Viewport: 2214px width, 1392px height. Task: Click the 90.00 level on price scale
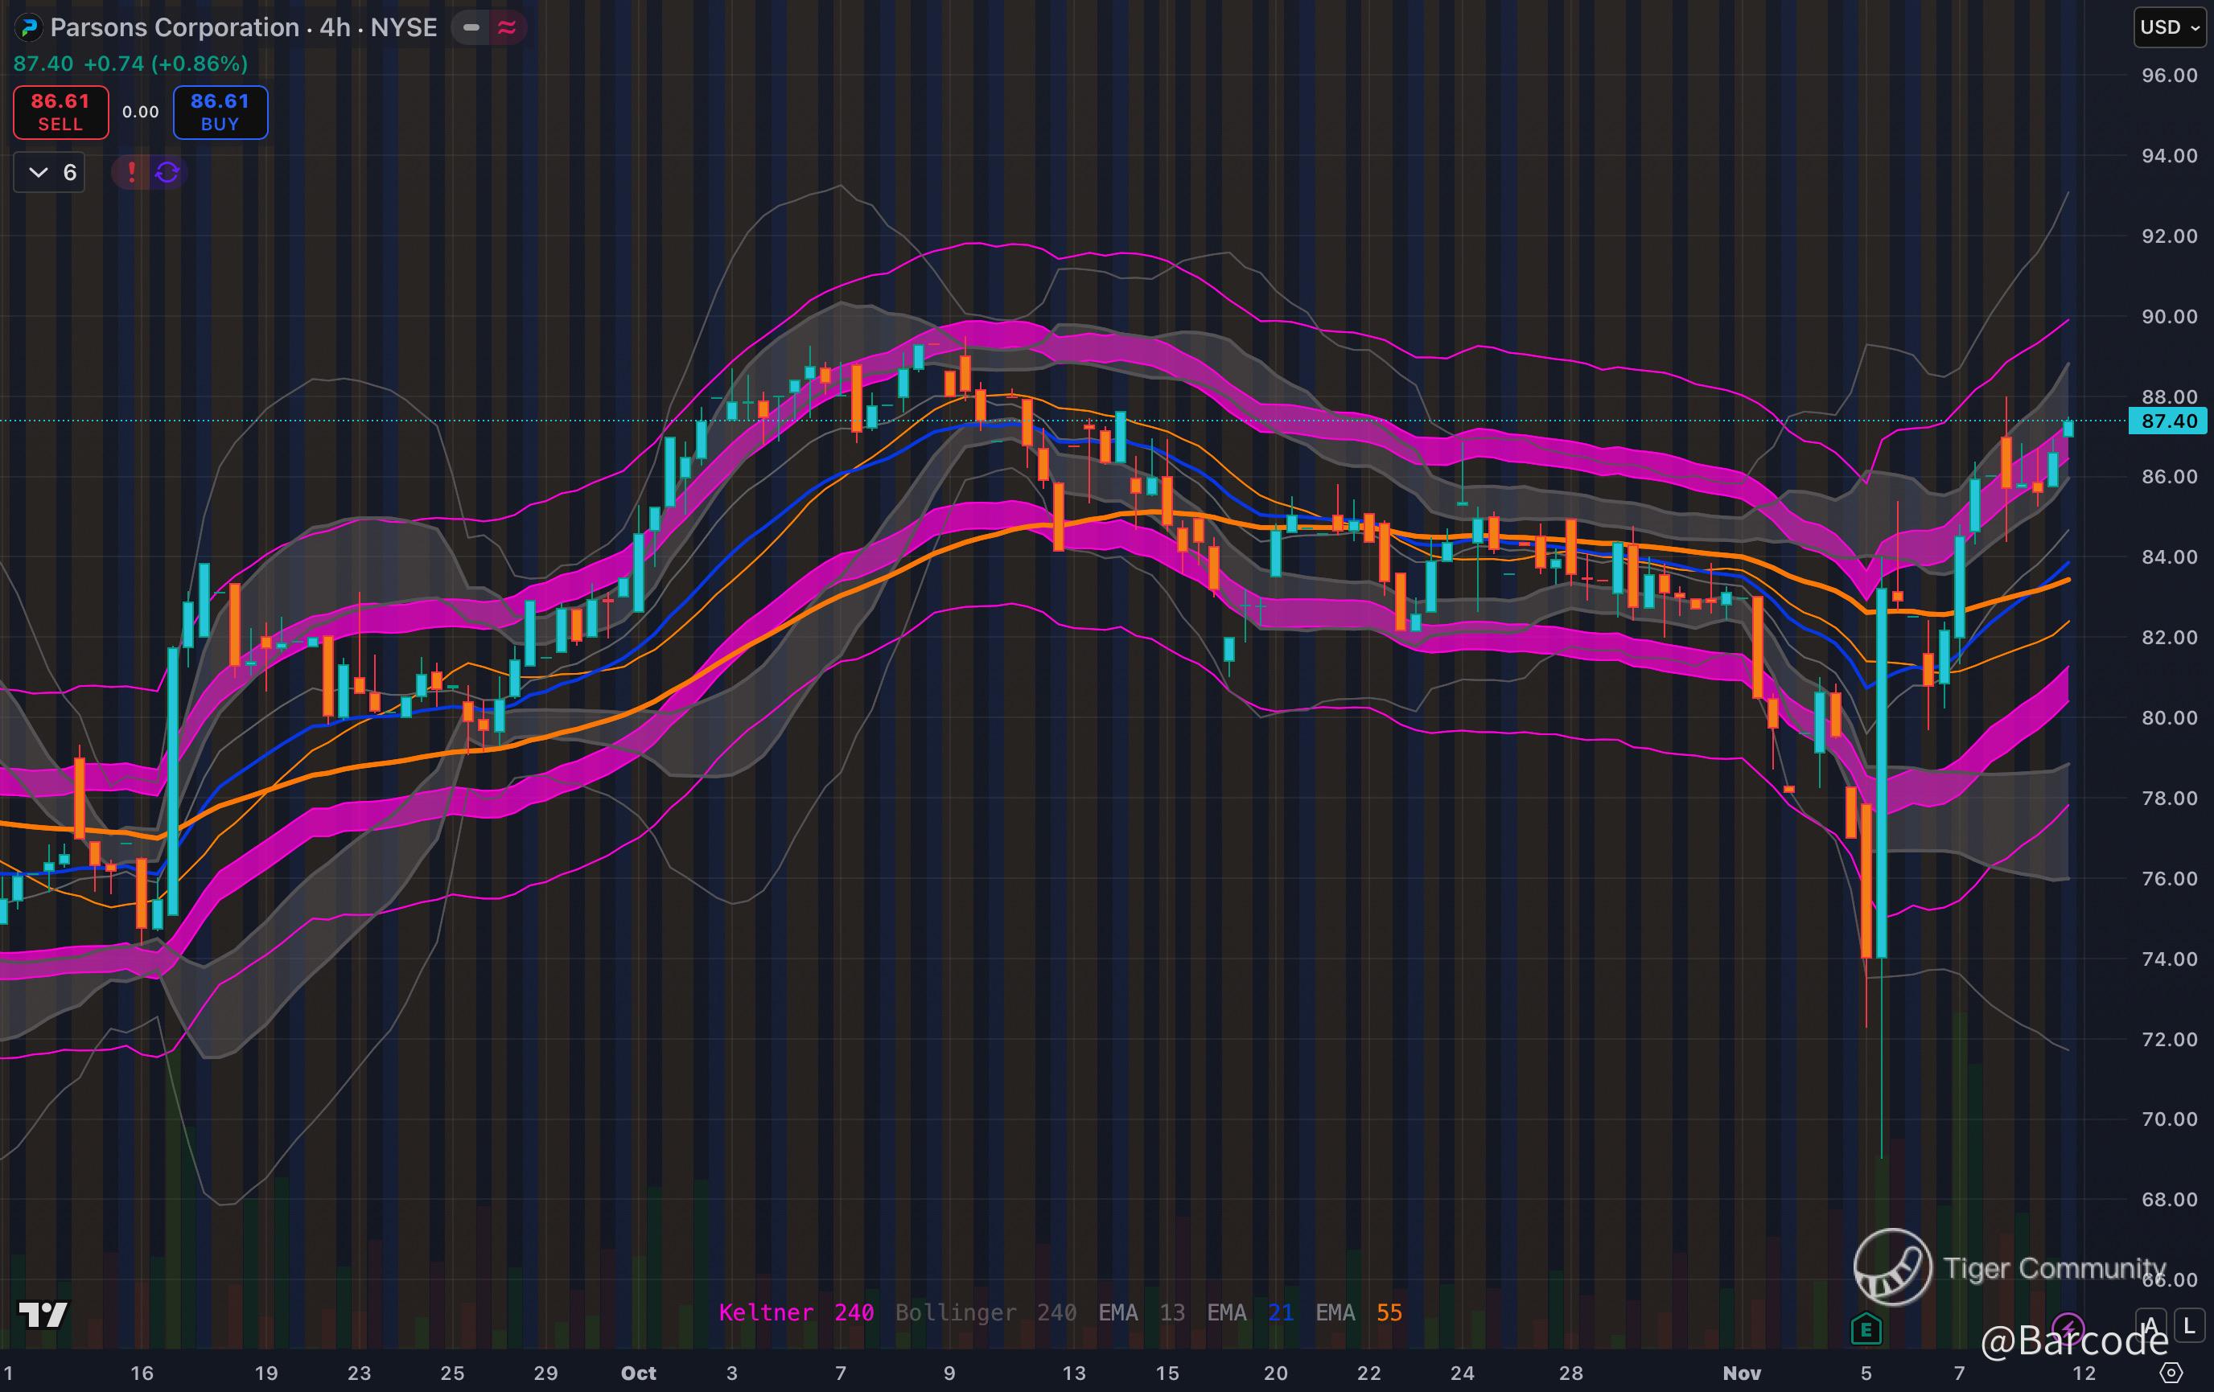point(2168,317)
